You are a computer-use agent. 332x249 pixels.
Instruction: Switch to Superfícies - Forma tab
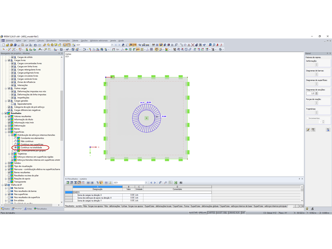click(181, 206)
